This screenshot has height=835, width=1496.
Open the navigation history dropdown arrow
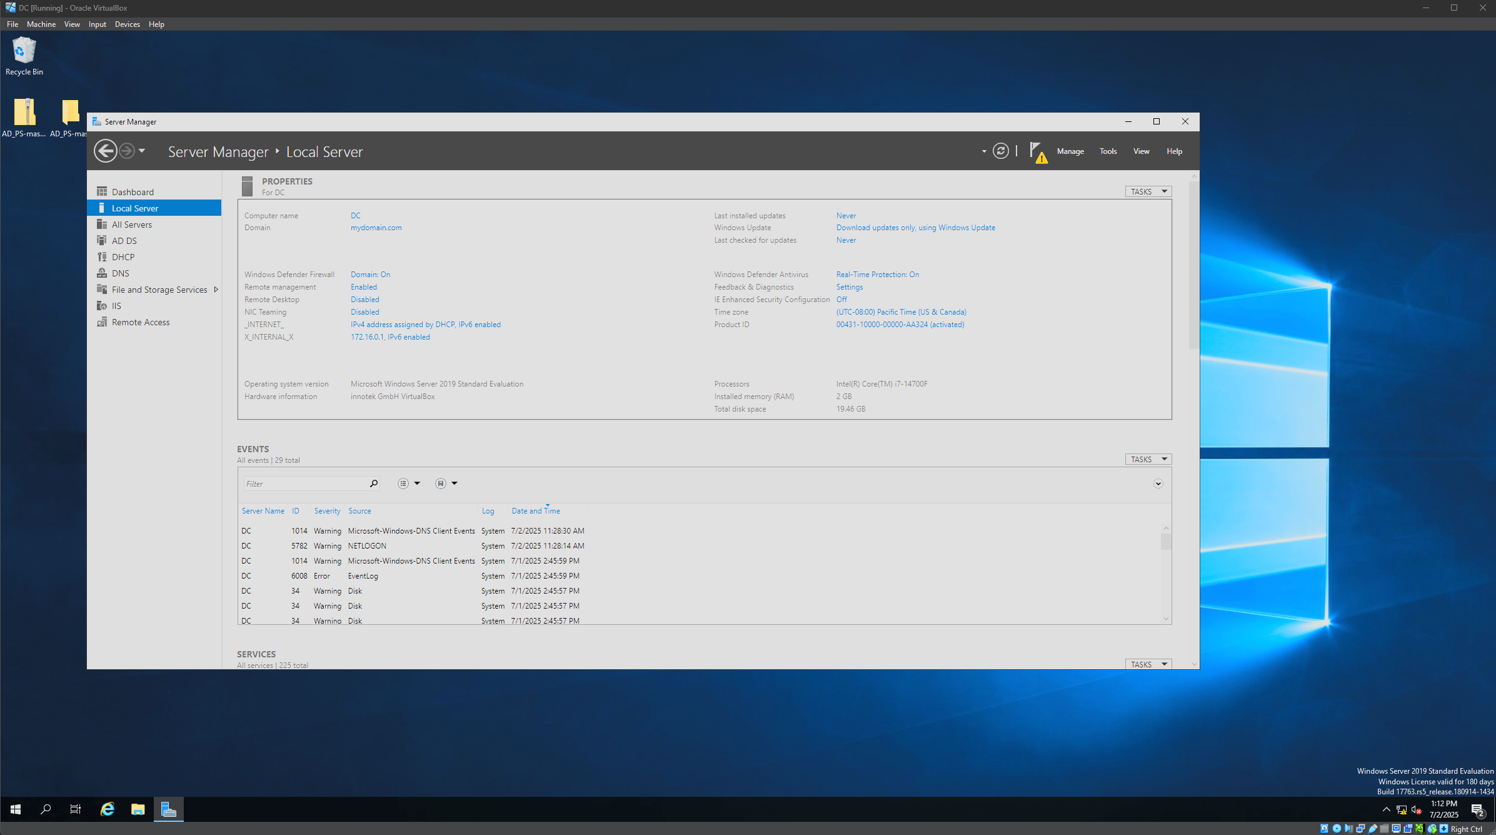[x=142, y=151]
